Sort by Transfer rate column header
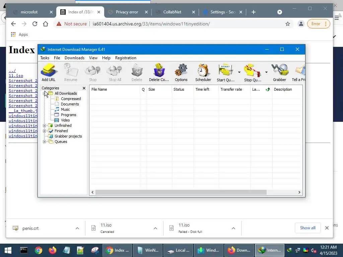Screen dimensions: 343x257 [x=234, y=89]
